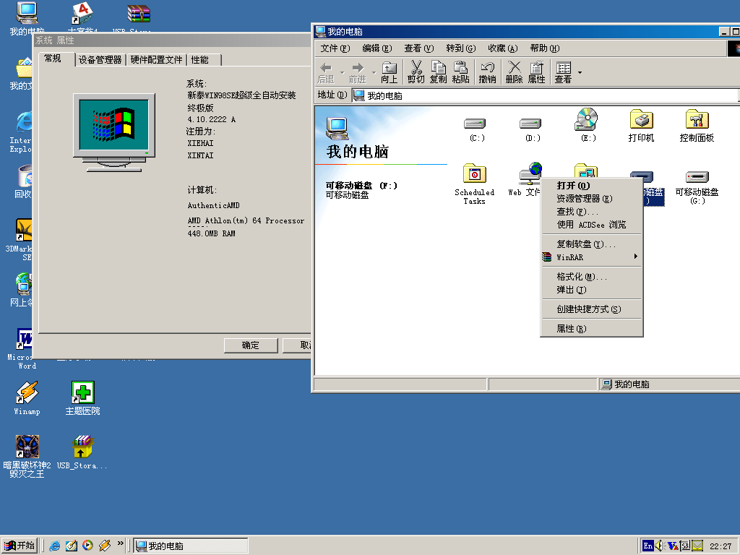Expand the WinRAR submenu
This screenshot has height=555, width=740.
click(591, 257)
